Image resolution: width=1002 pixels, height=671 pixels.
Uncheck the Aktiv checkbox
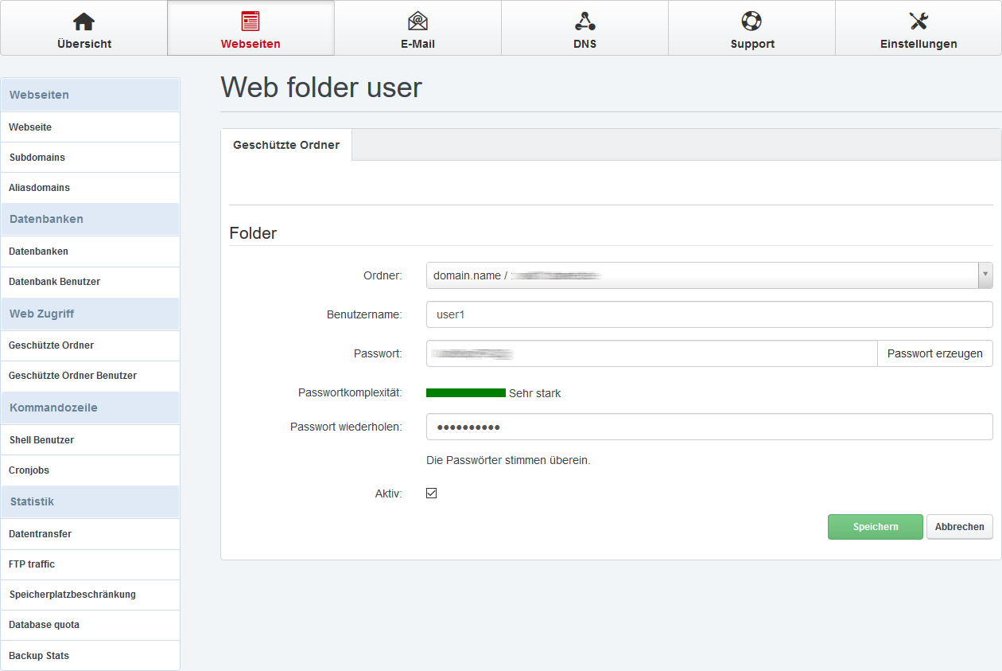(432, 493)
